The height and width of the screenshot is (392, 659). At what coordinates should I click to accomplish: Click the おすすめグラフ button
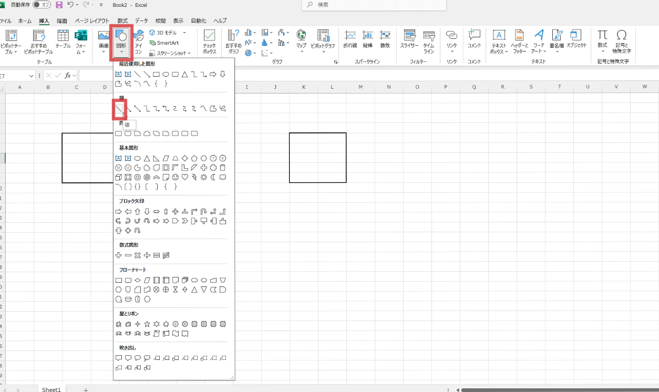[x=233, y=42]
